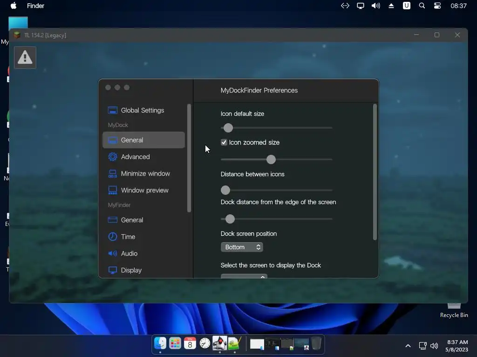Viewport: 477px width, 357px height.
Task: Click the Window preview sidebar icon
Action: pyautogui.click(x=113, y=190)
